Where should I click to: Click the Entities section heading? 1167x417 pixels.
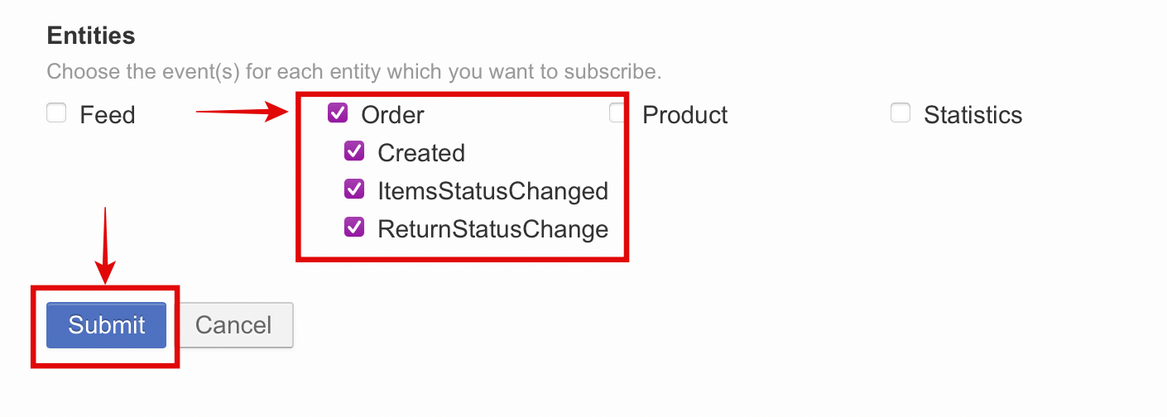click(91, 36)
